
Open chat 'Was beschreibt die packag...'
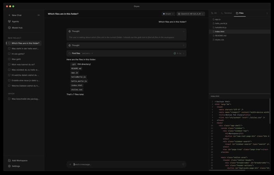pos(24,99)
